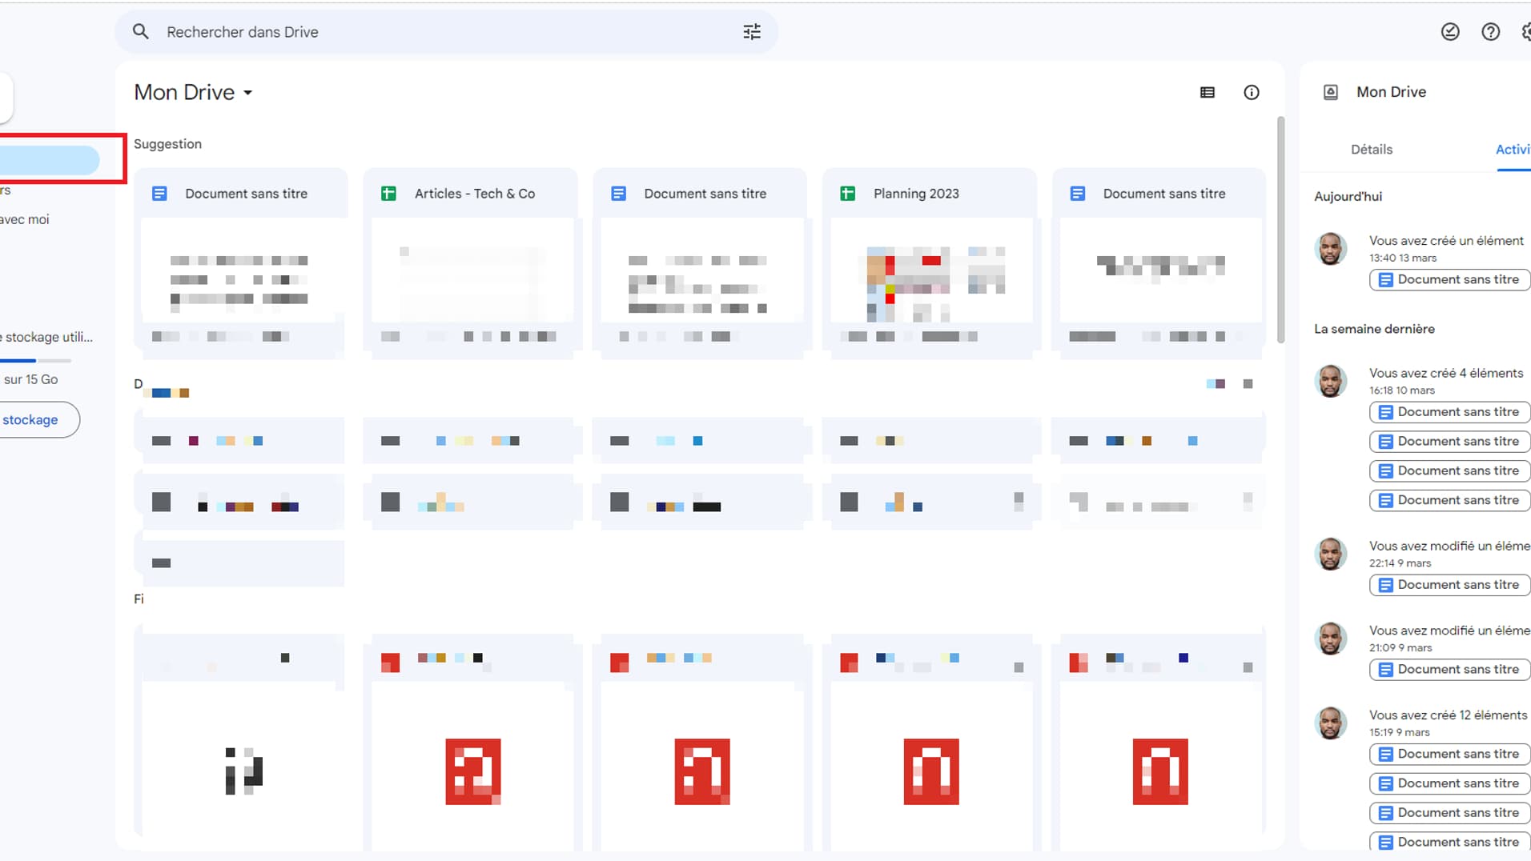Image resolution: width=1531 pixels, height=861 pixels.
Task: Open advanced search filter options icon
Action: point(751,32)
